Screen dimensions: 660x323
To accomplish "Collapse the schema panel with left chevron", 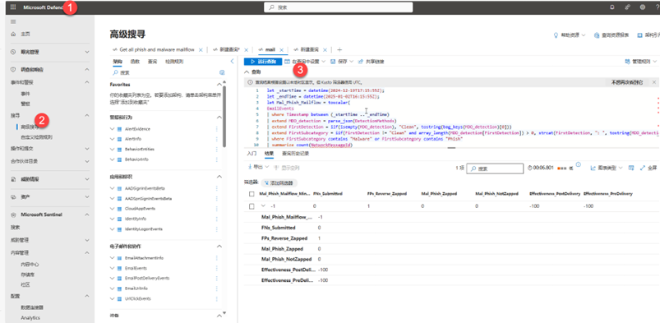I will tap(232, 61).
